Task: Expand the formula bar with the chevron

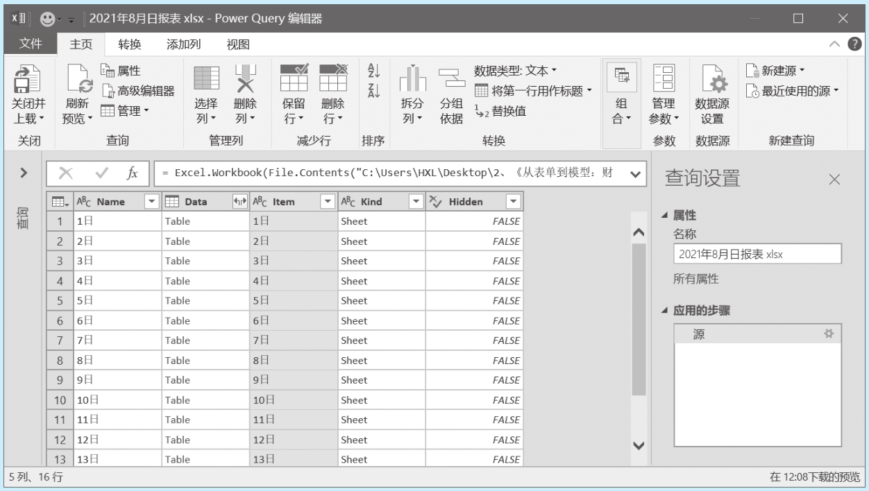Action: 634,174
